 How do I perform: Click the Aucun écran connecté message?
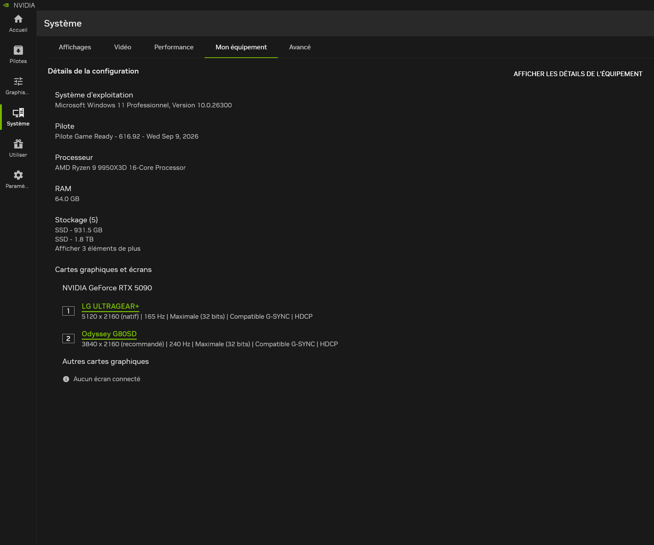(x=107, y=379)
